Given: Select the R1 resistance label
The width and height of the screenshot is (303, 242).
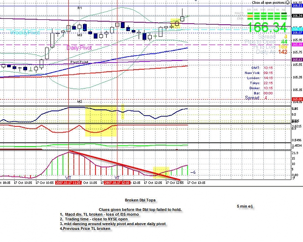Looking at the screenshot, I should [80, 8].
